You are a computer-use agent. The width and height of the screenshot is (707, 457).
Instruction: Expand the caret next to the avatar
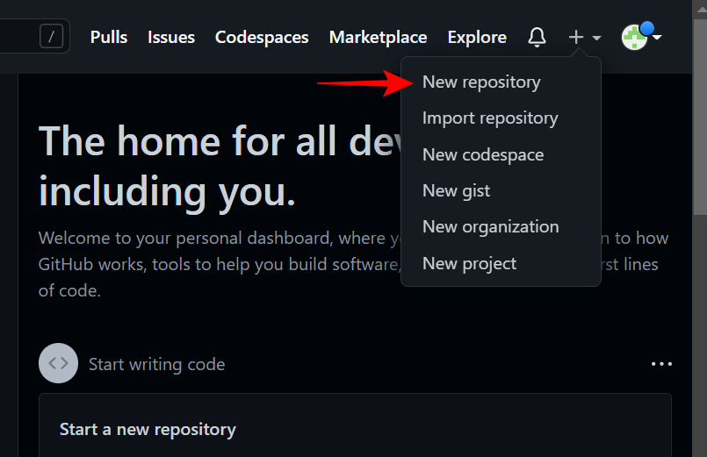tap(658, 37)
